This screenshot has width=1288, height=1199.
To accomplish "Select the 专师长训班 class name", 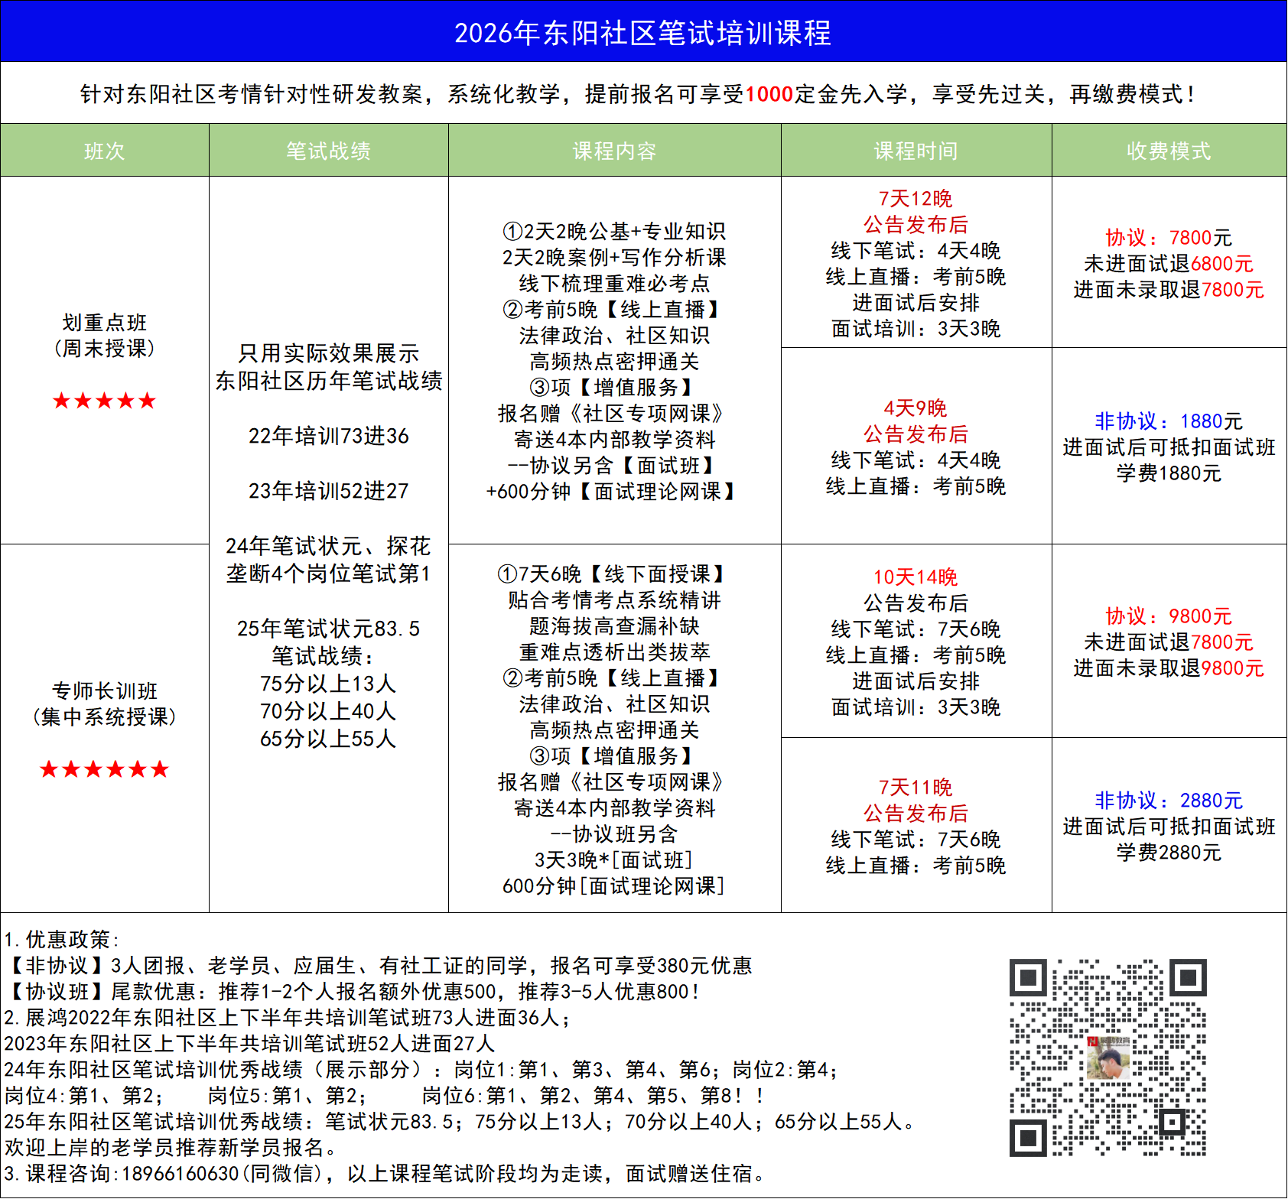I will coord(104,691).
